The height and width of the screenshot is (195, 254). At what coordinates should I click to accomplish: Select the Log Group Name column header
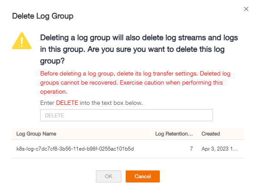[36, 134]
